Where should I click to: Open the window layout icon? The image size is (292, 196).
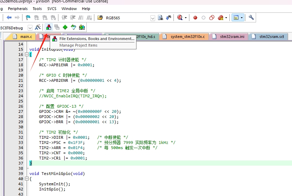click(236, 18)
